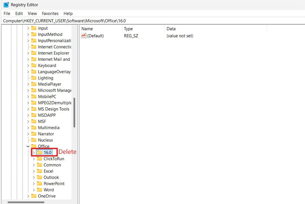
Task: Click the PowerPoint folder icon in tree
Action: (39, 183)
